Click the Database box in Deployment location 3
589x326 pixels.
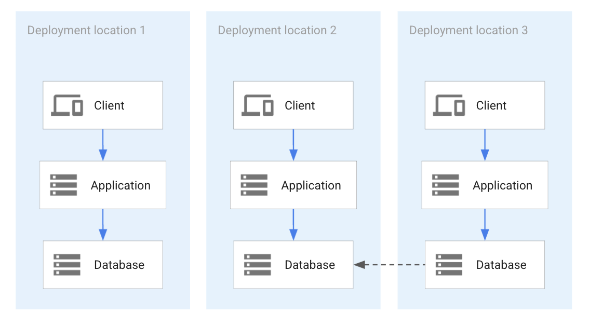click(484, 264)
